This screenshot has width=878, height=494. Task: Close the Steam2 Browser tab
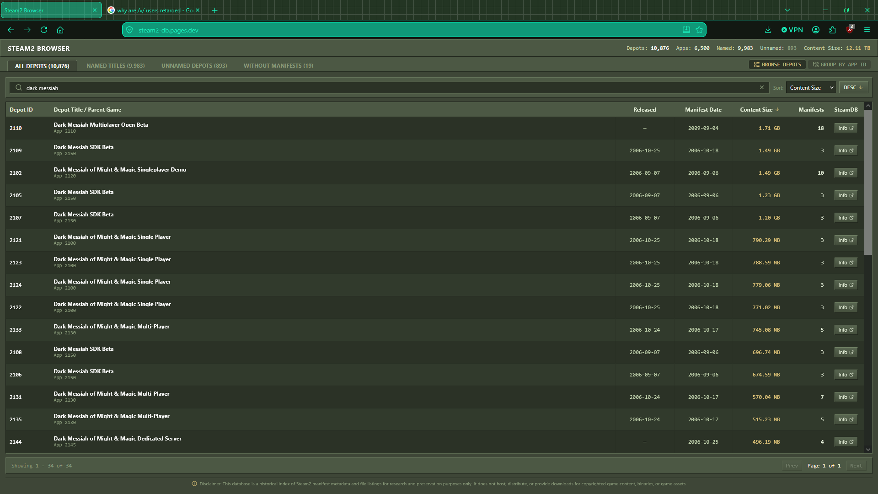[x=95, y=10]
